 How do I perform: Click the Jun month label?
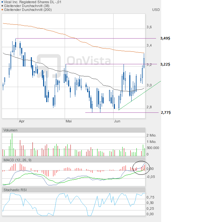(117, 121)
